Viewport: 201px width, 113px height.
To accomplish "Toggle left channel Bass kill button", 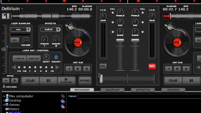I will pos(112,32).
